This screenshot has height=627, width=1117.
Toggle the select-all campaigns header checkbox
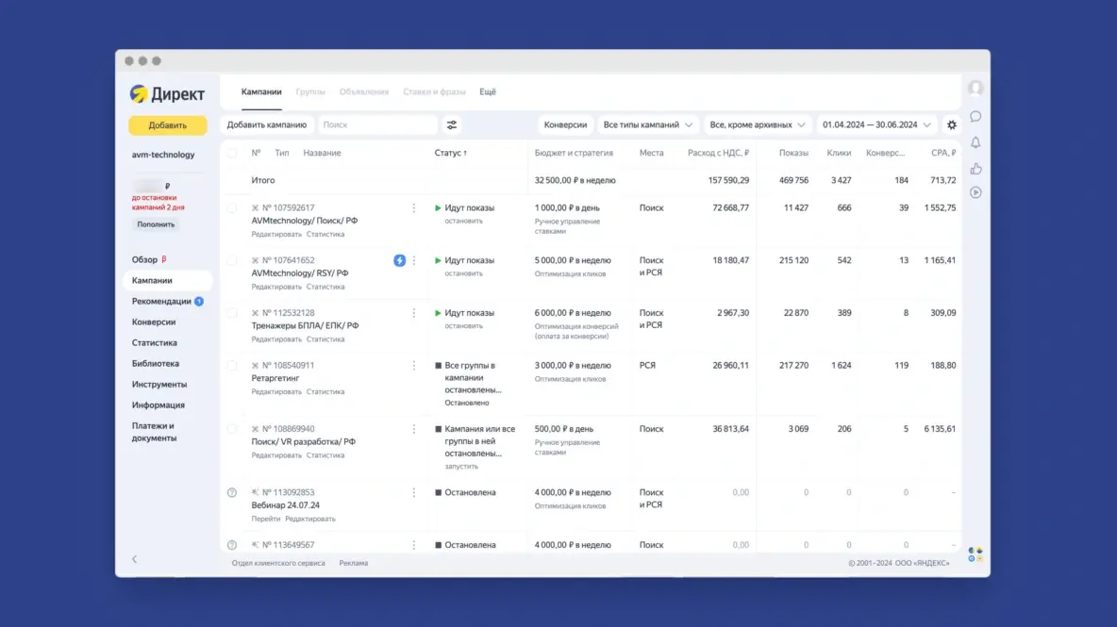[232, 153]
